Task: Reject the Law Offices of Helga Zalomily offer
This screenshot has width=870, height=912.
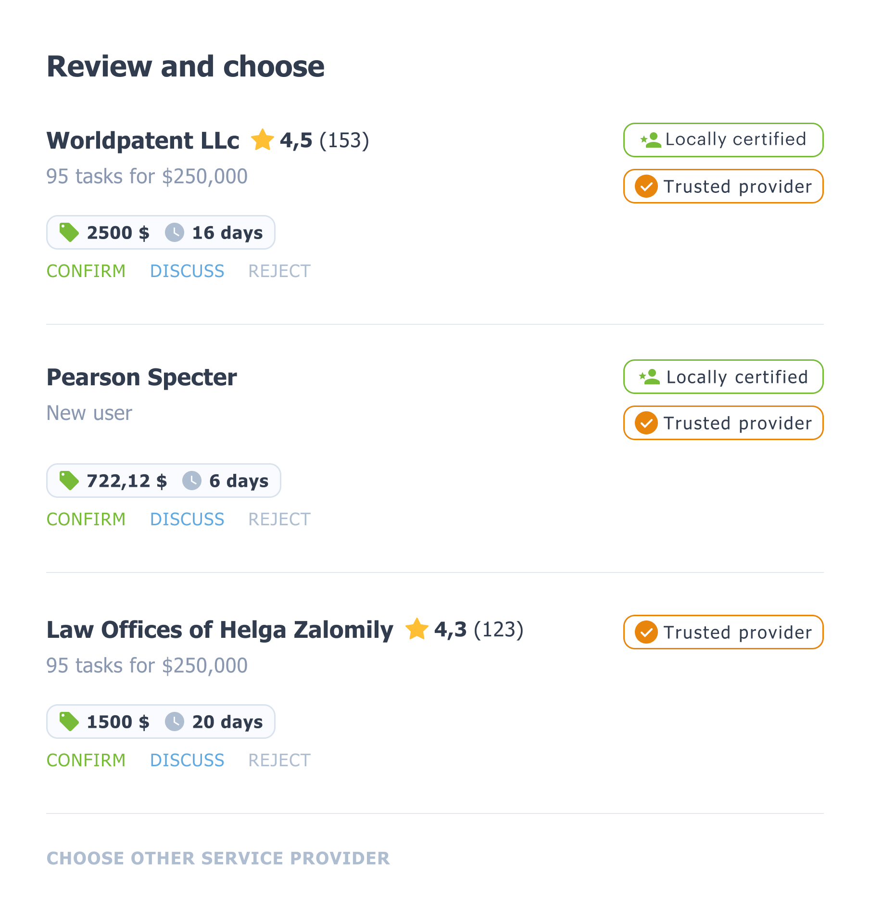Action: coord(279,760)
